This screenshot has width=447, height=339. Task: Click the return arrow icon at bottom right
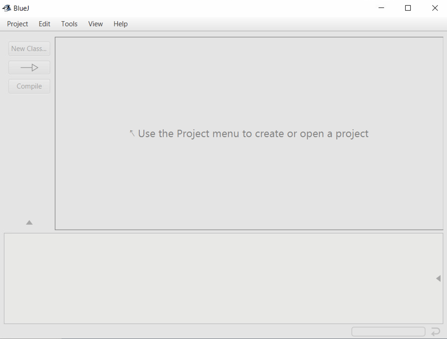(435, 331)
